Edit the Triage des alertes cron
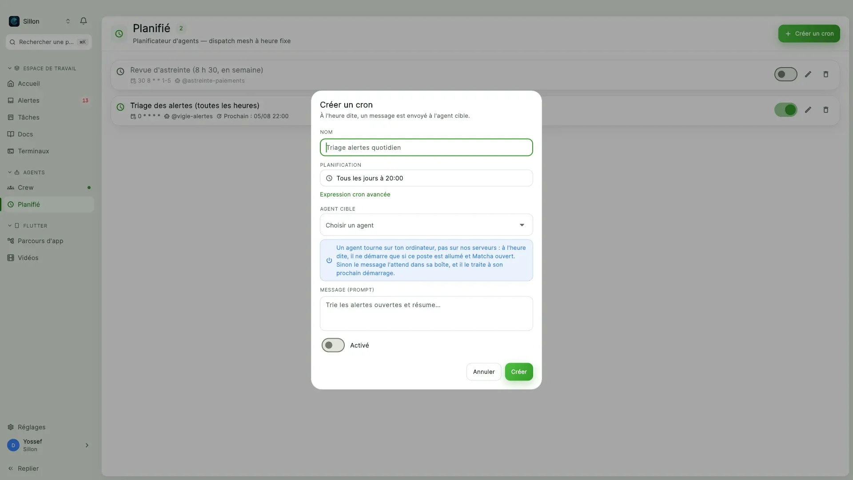The image size is (853, 480). coord(808,110)
